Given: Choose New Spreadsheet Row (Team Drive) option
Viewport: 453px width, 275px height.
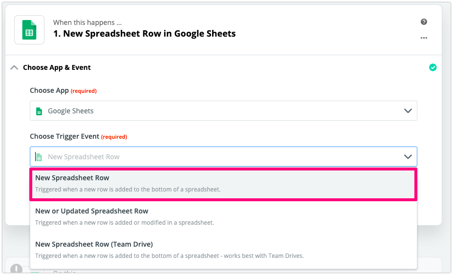Looking at the screenshot, I should tap(223, 250).
